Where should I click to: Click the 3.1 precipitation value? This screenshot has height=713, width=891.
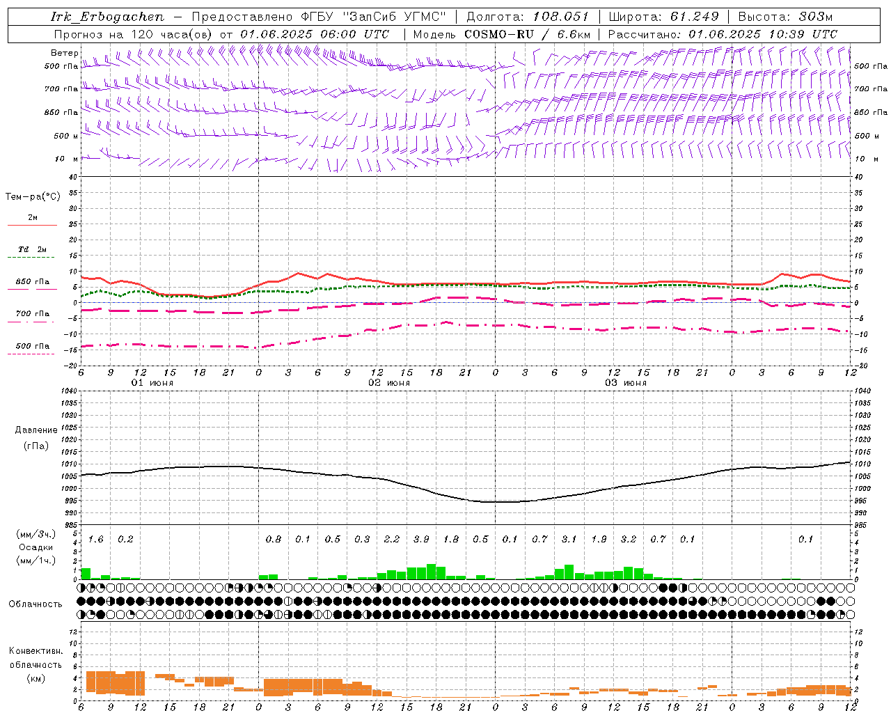(569, 540)
